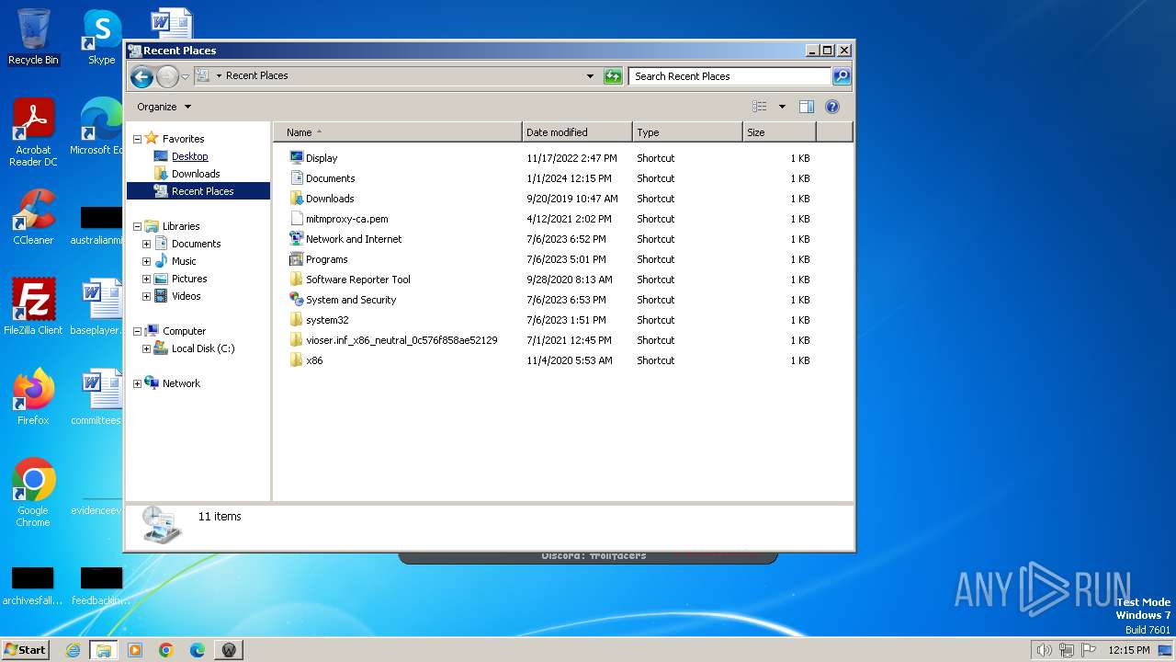Click the taskbar clock showing 12:15 PM
This screenshot has width=1176, height=662.
(1129, 650)
